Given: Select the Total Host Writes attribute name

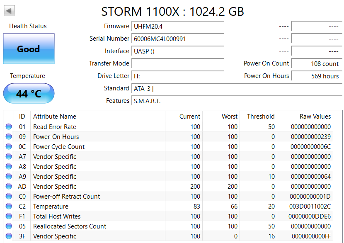Looking at the screenshot, I should coord(57,216).
